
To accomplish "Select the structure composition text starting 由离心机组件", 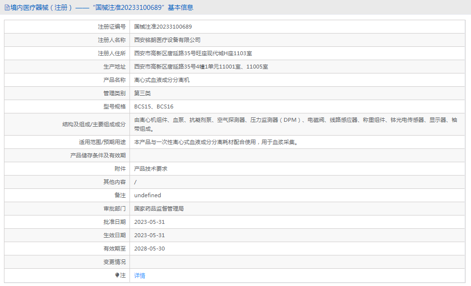I will 296,124.
